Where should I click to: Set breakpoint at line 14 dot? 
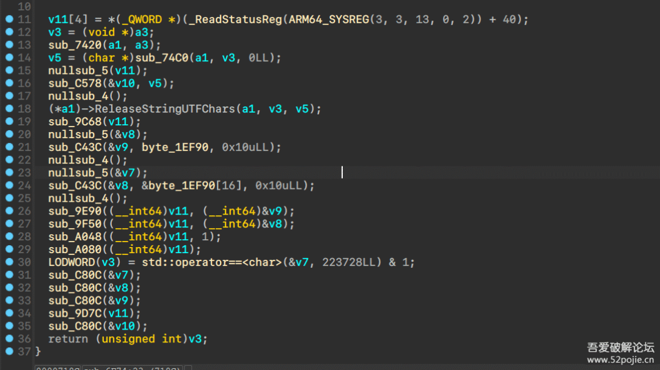(x=9, y=57)
